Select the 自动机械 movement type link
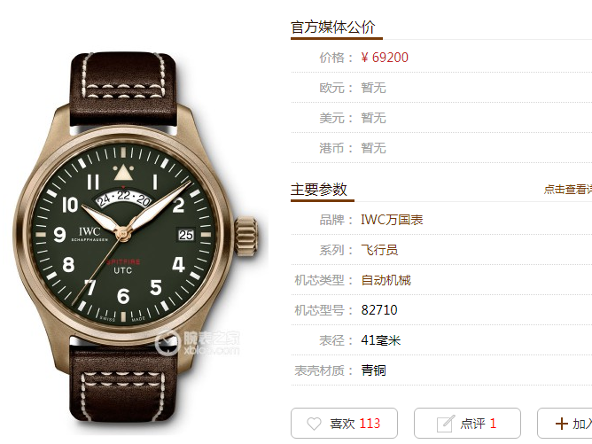This screenshot has height=444, width=592. 386,280
